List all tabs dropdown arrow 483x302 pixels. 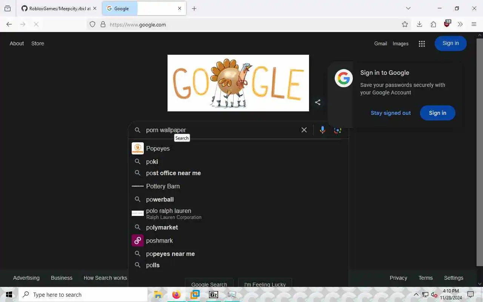click(x=408, y=8)
